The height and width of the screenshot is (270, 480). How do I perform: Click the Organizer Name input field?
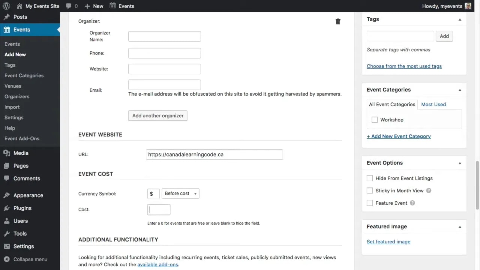pyautogui.click(x=165, y=36)
